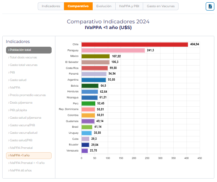Open the Evolución tab
This screenshot has height=182, width=217.
tap(104, 6)
